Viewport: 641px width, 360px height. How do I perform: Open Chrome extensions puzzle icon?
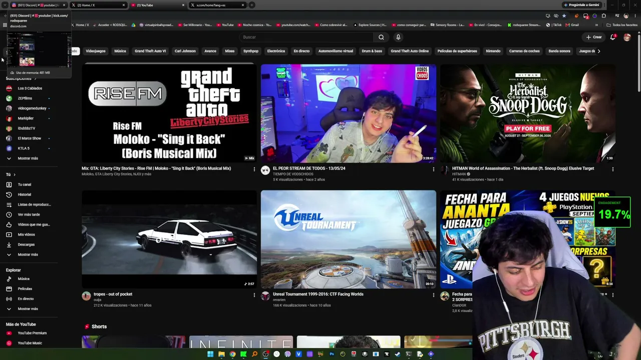click(604, 15)
